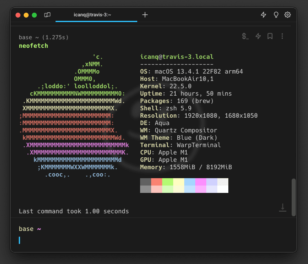Image resolution: width=308 pixels, height=264 pixels.
Task: Click the magenta color swatch in neofetch output
Action: coord(201,182)
